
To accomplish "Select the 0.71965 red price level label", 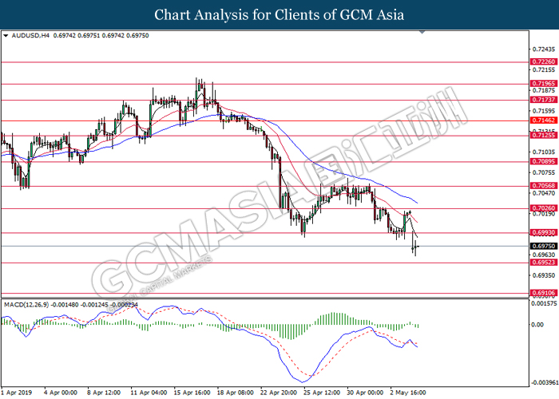I will [544, 83].
